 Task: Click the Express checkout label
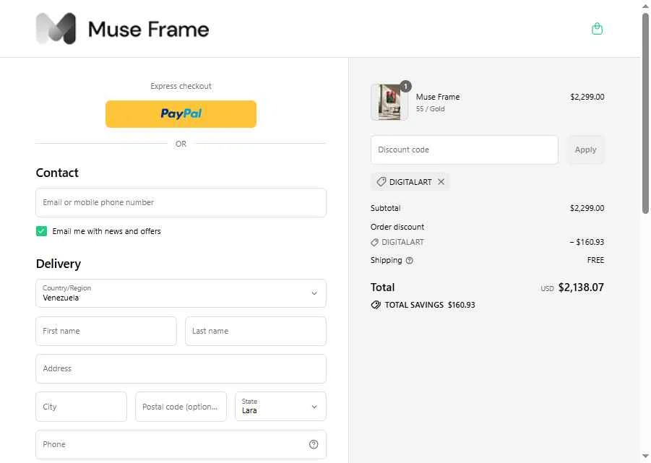click(181, 86)
